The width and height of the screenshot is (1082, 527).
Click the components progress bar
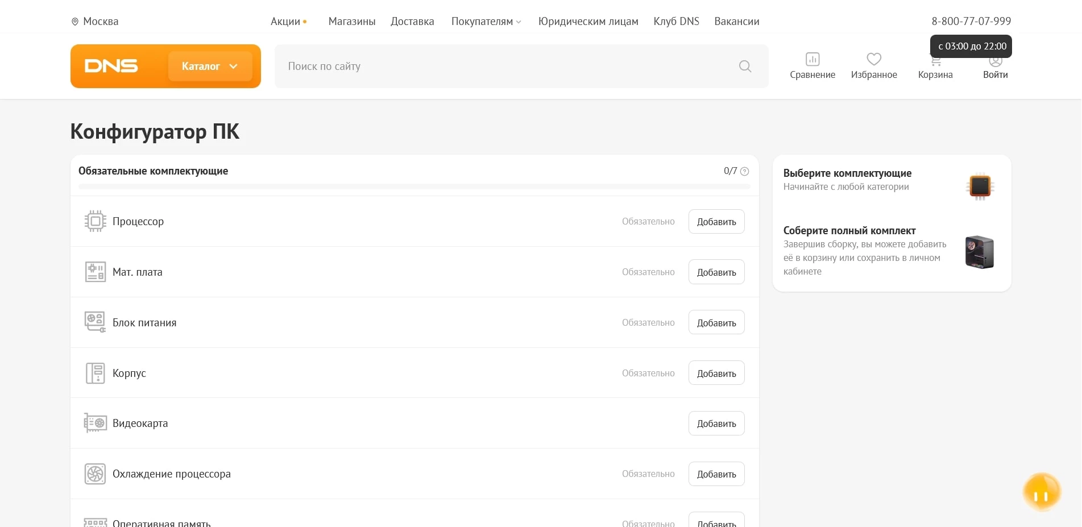[x=414, y=186]
